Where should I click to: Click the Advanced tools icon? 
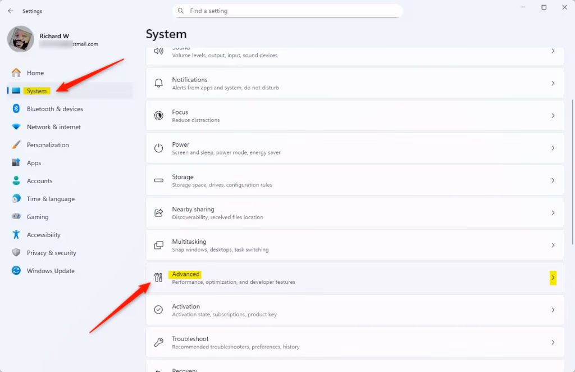[x=158, y=278]
